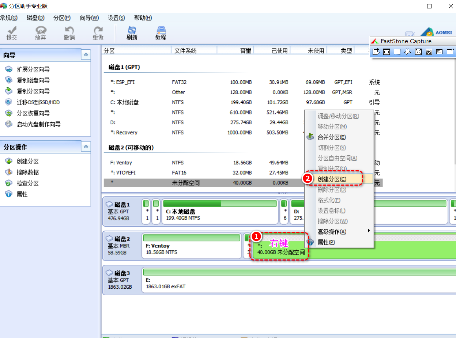Click 属性 in the 分区操作 sidebar panel

click(x=16, y=194)
